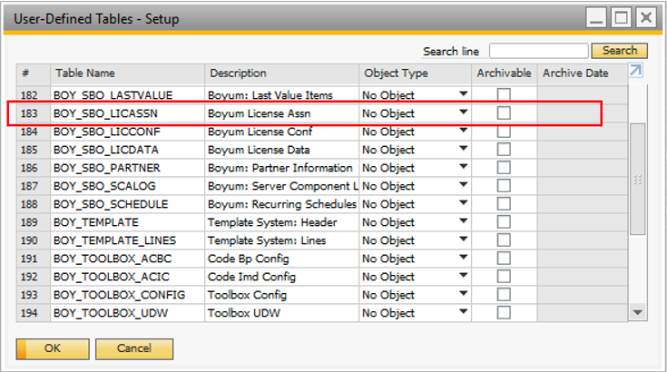Confirm with the OK button

tap(53, 348)
